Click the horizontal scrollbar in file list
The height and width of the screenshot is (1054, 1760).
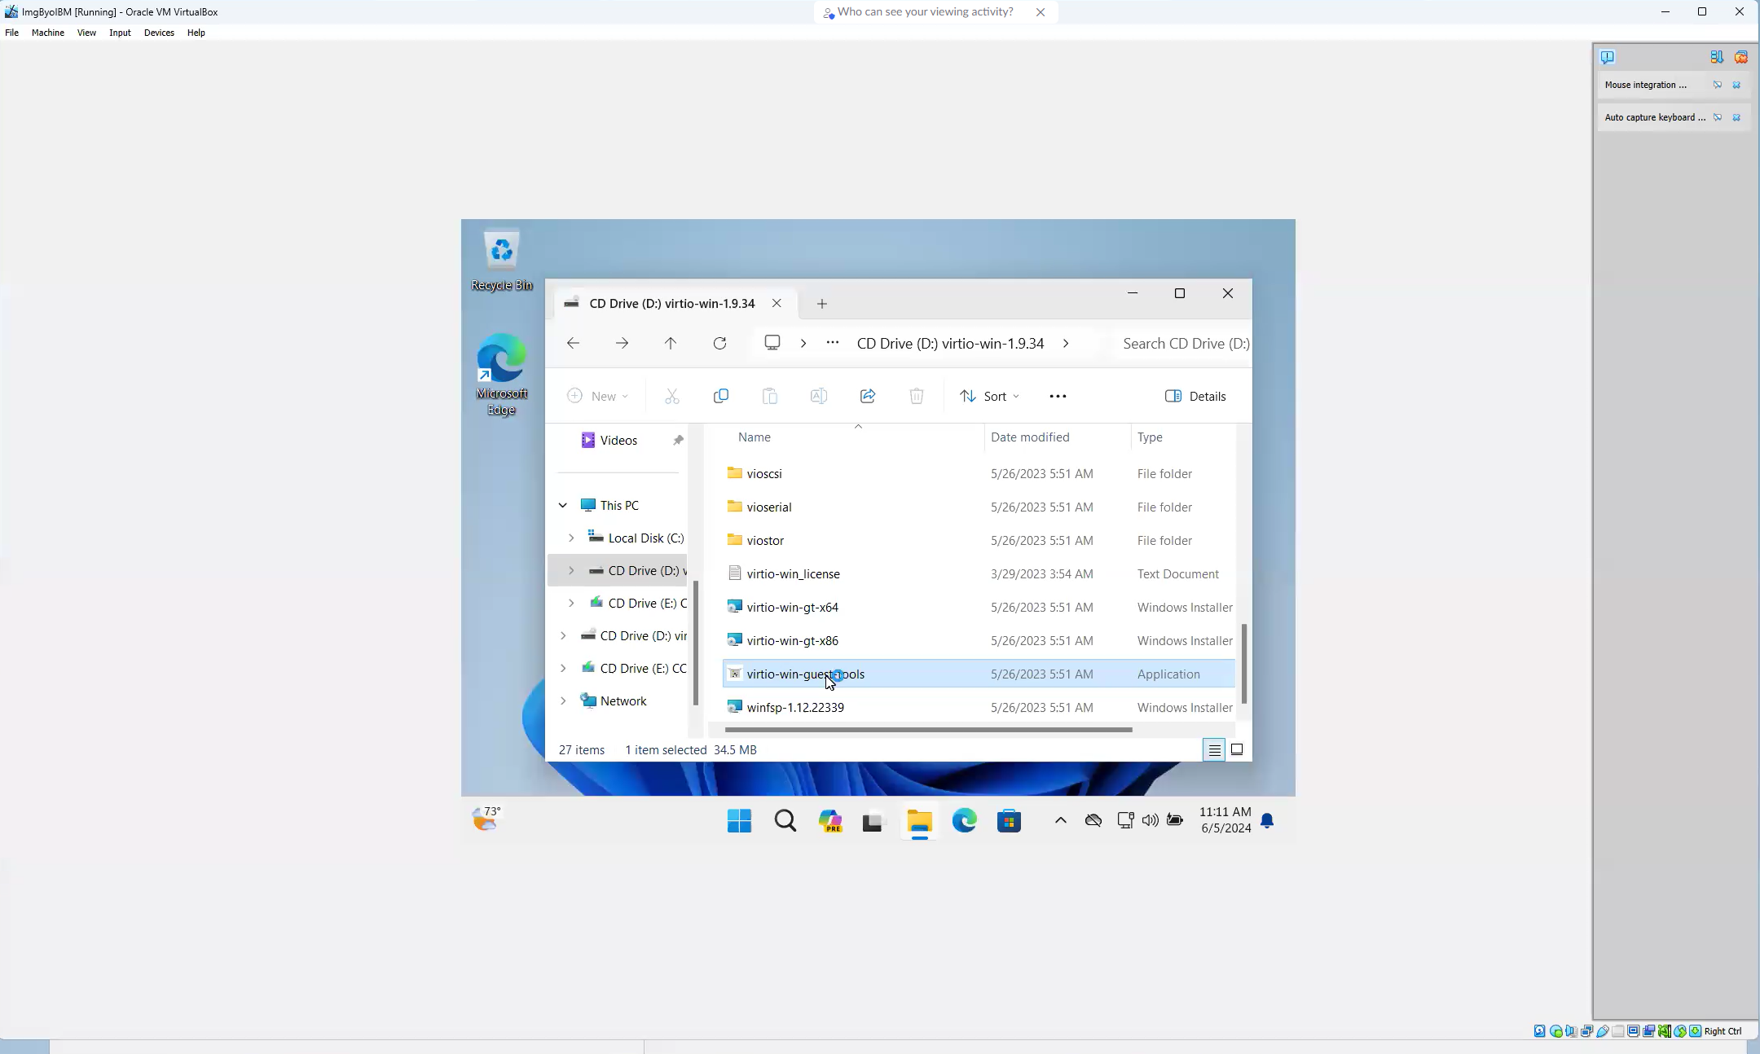point(927,730)
